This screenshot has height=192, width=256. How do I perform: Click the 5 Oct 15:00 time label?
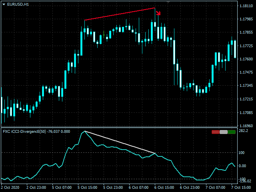87,187
